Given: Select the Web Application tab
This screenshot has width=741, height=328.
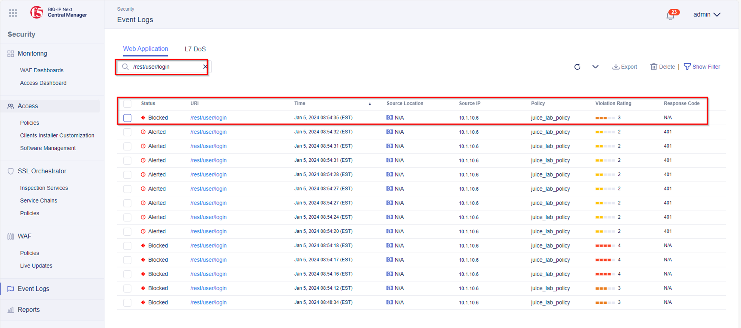Looking at the screenshot, I should click(146, 49).
